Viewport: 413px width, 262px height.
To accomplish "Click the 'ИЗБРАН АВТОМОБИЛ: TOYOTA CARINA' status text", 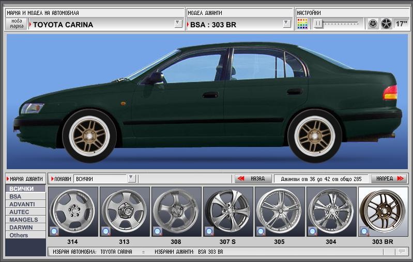I will coord(92,252).
